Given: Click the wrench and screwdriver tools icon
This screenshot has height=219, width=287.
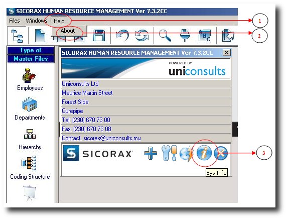Looking at the screenshot, I should (x=170, y=153).
